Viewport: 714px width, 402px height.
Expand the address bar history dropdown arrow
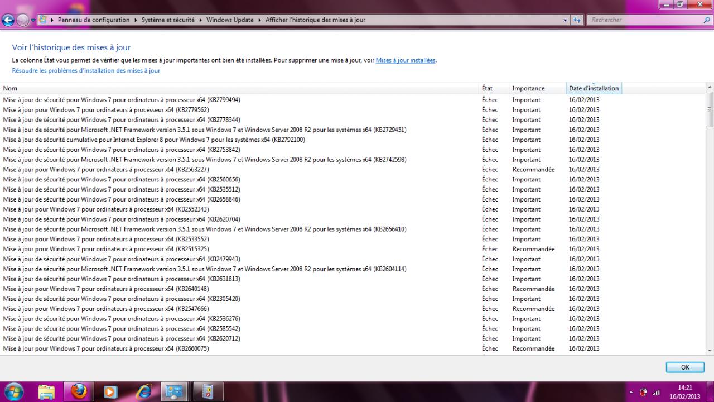click(566, 20)
